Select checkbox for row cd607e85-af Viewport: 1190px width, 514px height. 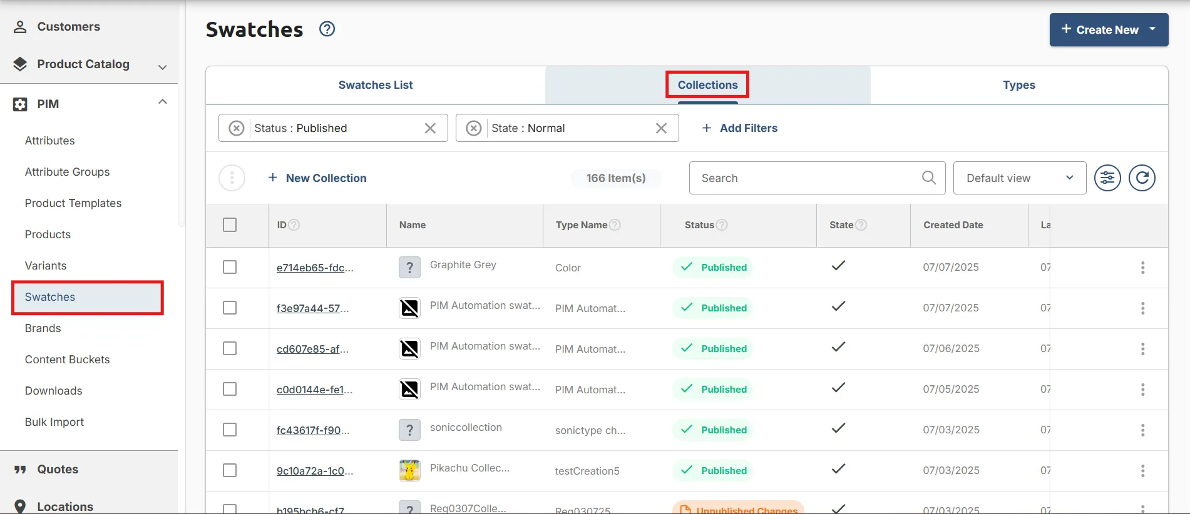[230, 348]
